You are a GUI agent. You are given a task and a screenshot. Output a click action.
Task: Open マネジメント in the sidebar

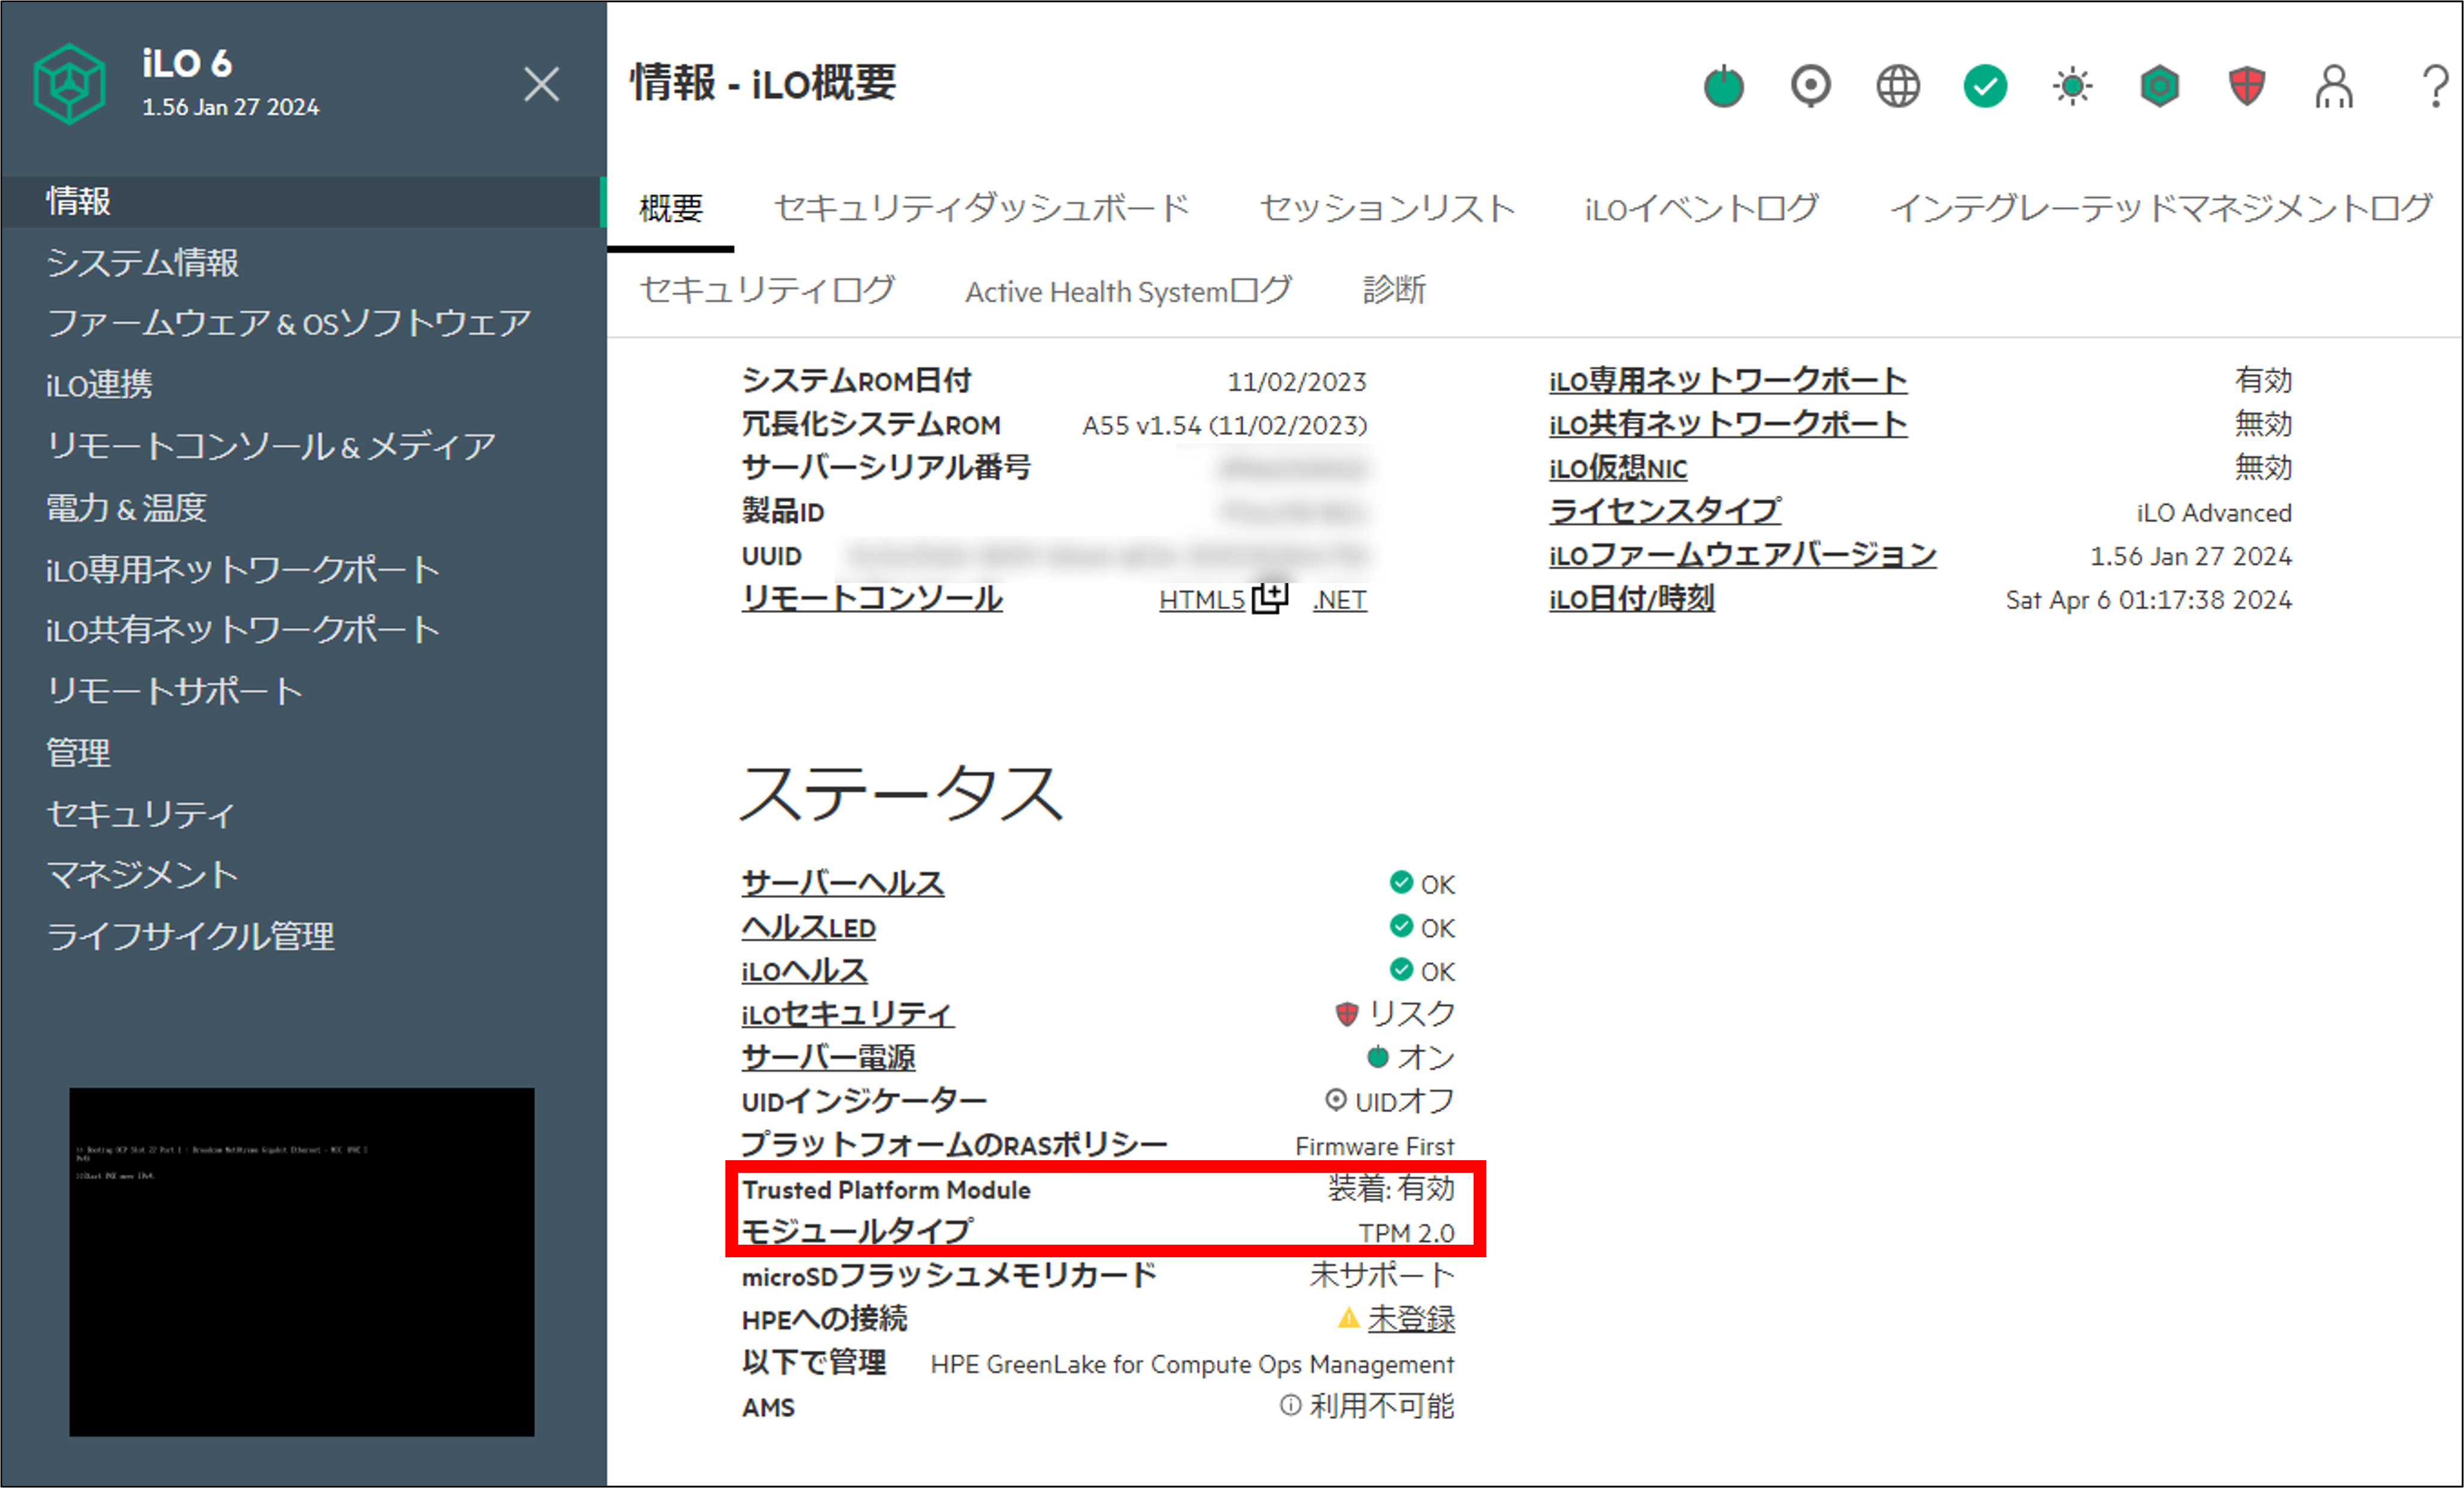(142, 876)
